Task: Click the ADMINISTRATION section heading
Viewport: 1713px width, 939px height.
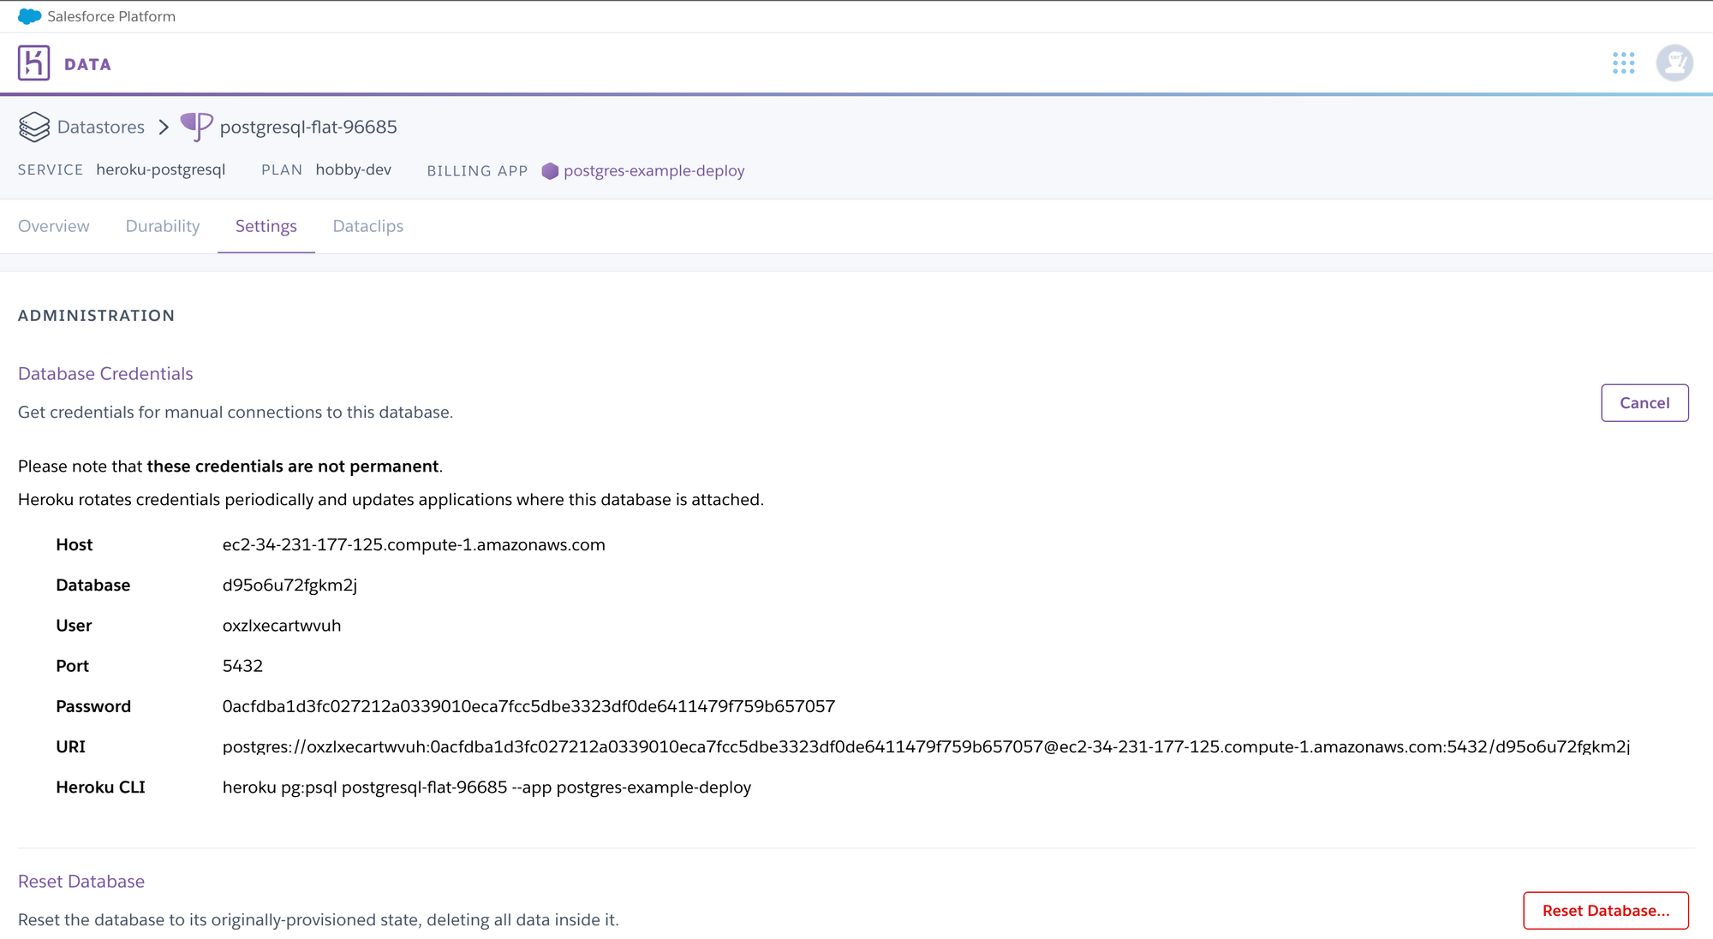Action: point(96,315)
